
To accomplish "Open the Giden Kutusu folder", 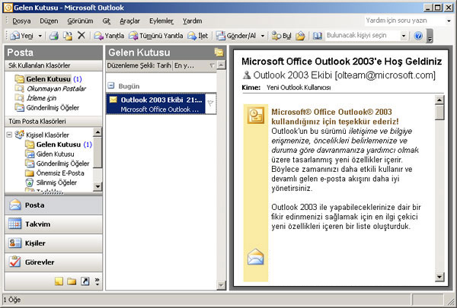I will (50, 154).
